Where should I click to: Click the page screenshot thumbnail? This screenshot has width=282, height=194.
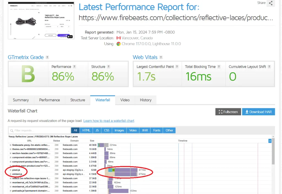click(41, 20)
